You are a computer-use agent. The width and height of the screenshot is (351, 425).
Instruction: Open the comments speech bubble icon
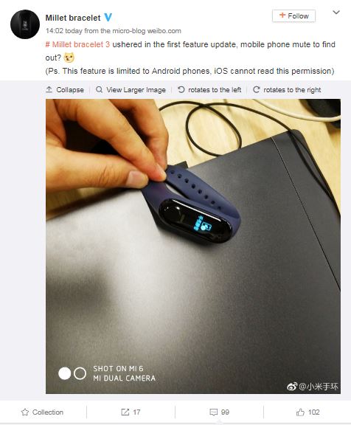click(213, 412)
